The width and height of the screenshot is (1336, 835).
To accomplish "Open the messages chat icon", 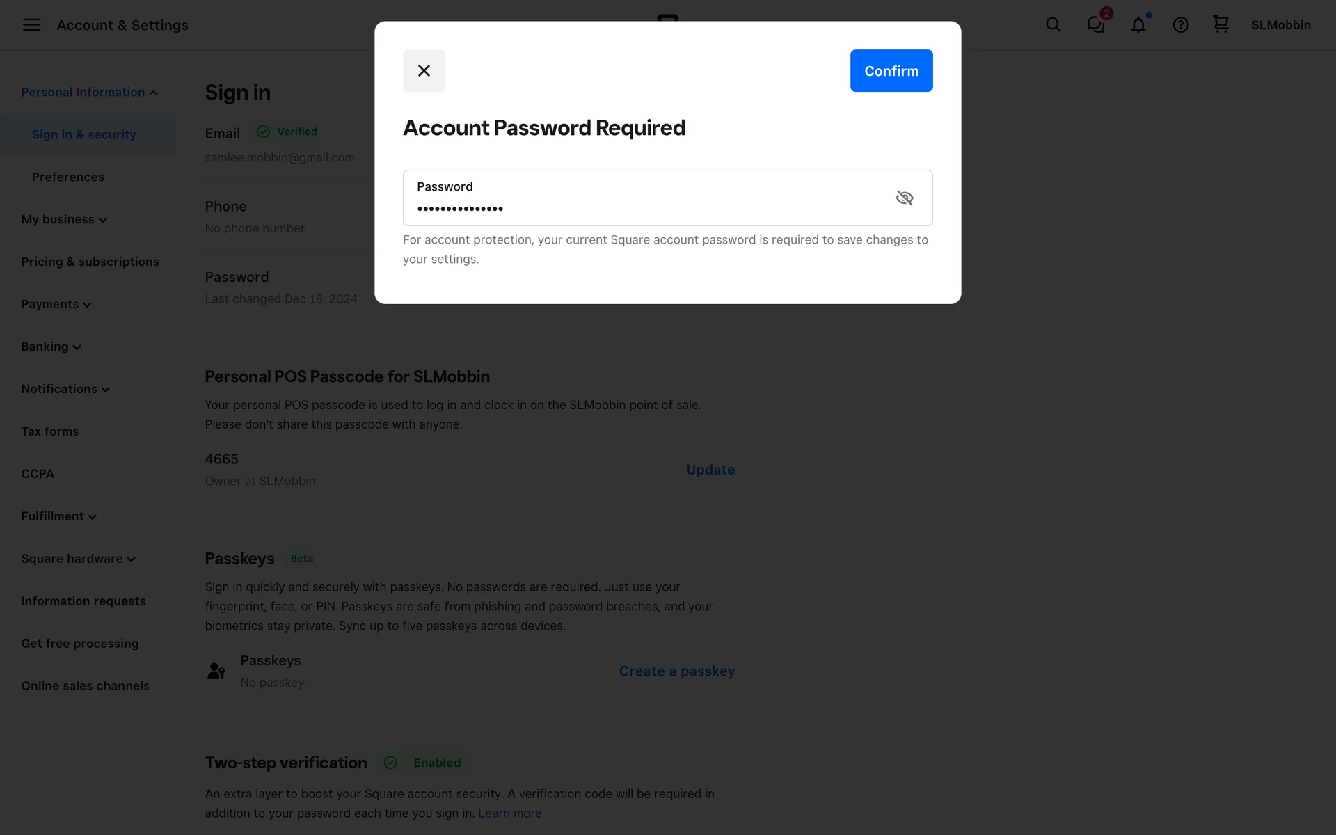I will pyautogui.click(x=1096, y=25).
